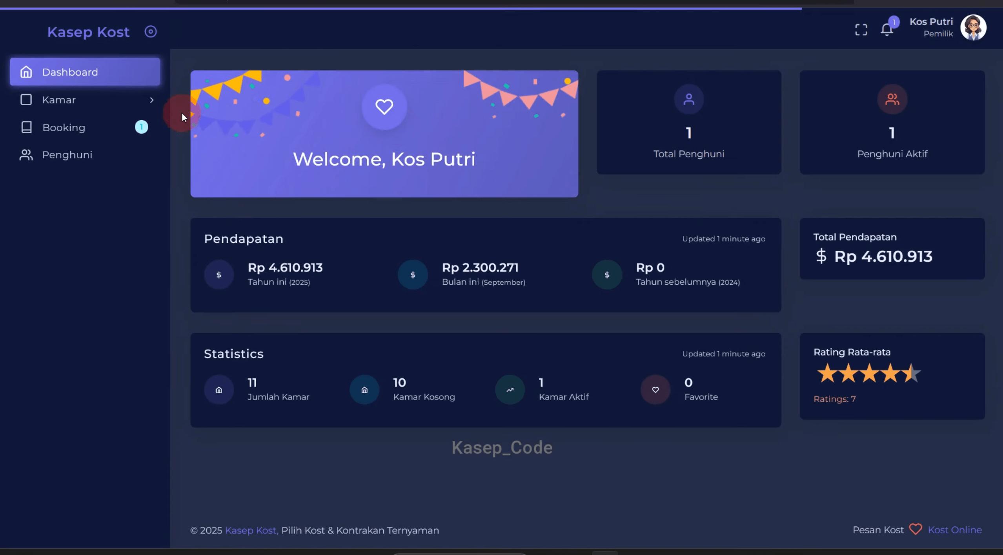
Task: Click the Kamar Kosong house icon
Action: [x=364, y=390]
